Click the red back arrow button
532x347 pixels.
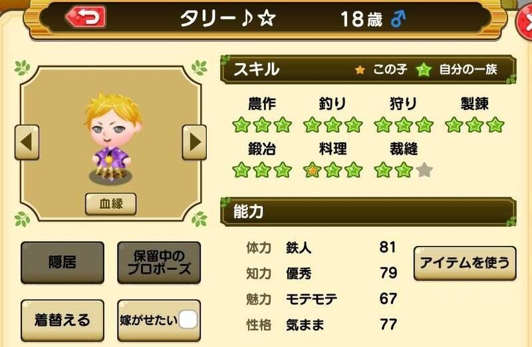pos(86,17)
